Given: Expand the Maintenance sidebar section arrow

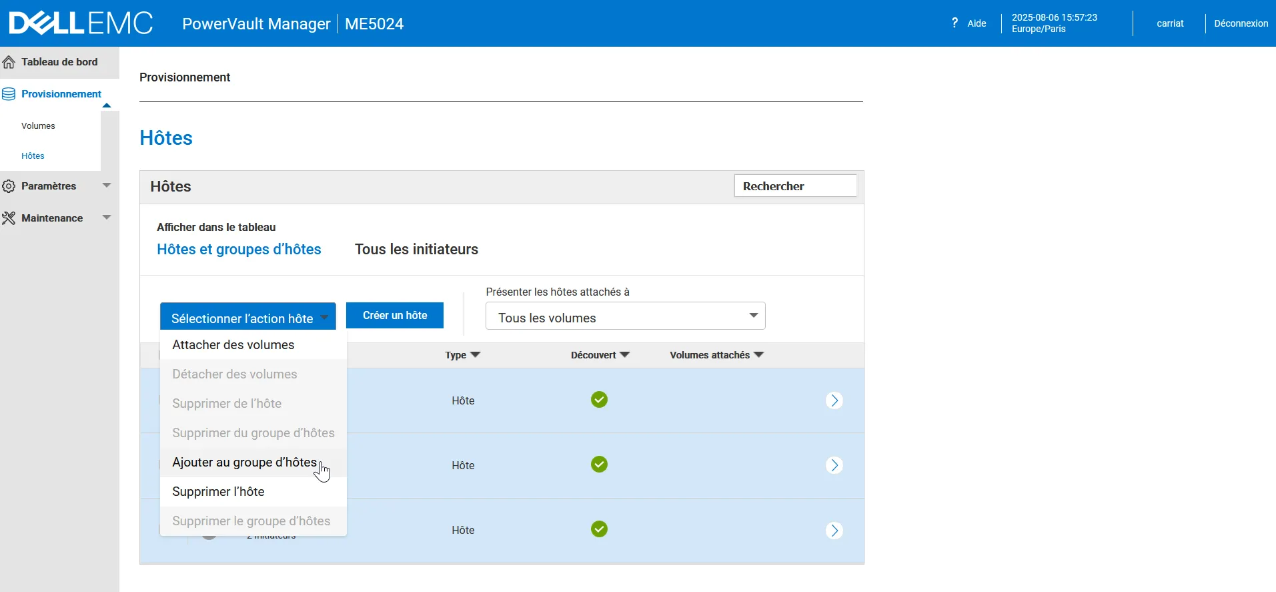Looking at the screenshot, I should pyautogui.click(x=107, y=218).
